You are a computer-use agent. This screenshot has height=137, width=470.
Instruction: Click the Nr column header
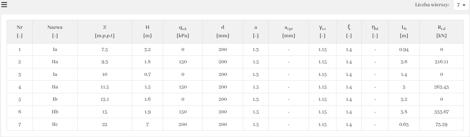point(20,31)
